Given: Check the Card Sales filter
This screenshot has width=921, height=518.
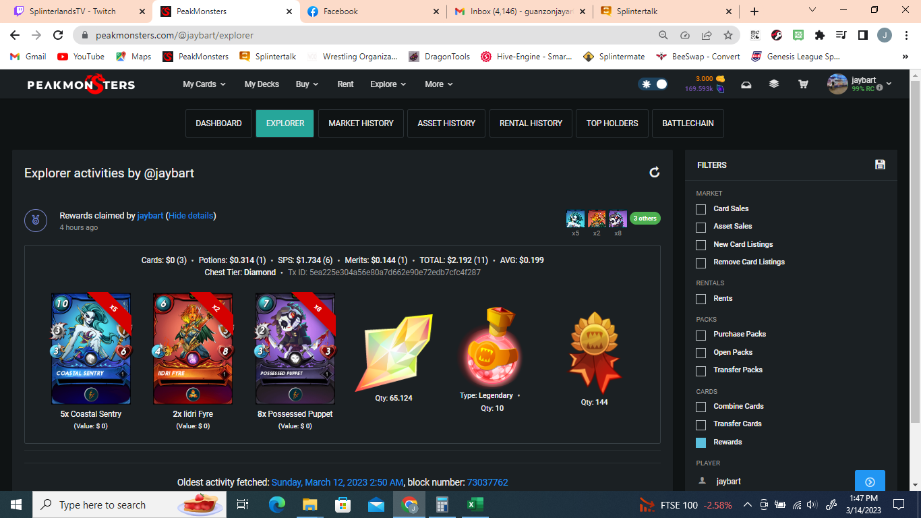Looking at the screenshot, I should pos(701,209).
